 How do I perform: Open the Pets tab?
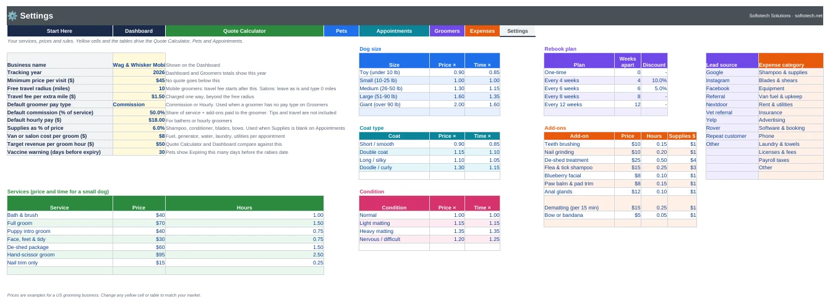(341, 31)
